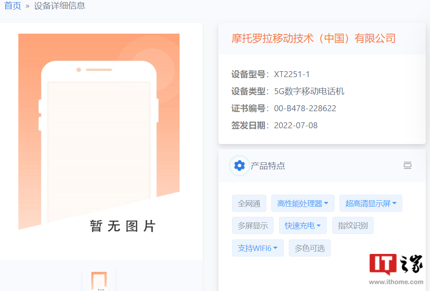430x291 pixels.
Task: Click the 产品特点 section heading
Action: pos(267,166)
